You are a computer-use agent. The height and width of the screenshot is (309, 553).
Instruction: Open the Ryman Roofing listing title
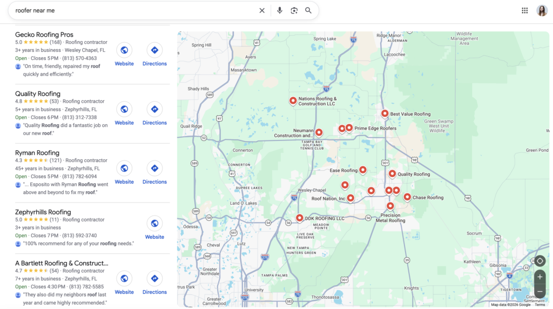tap(37, 153)
